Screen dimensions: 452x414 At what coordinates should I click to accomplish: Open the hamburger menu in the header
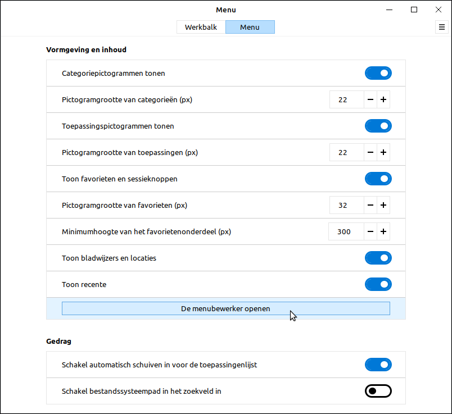click(441, 27)
